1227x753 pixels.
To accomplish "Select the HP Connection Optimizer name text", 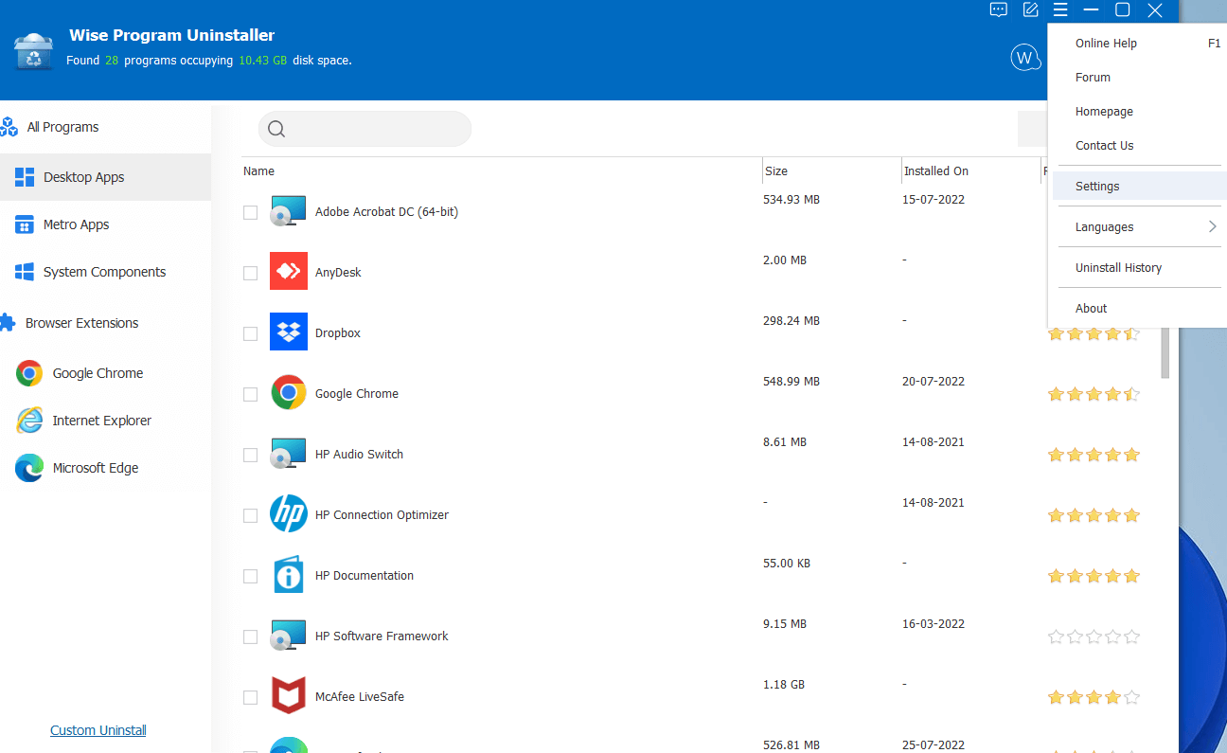I will [x=382, y=515].
